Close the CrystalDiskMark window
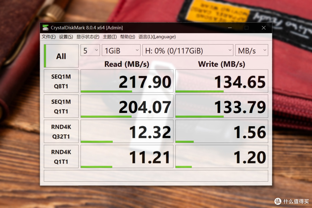Viewport: 312px width, 208px height. pyautogui.click(x=264, y=28)
